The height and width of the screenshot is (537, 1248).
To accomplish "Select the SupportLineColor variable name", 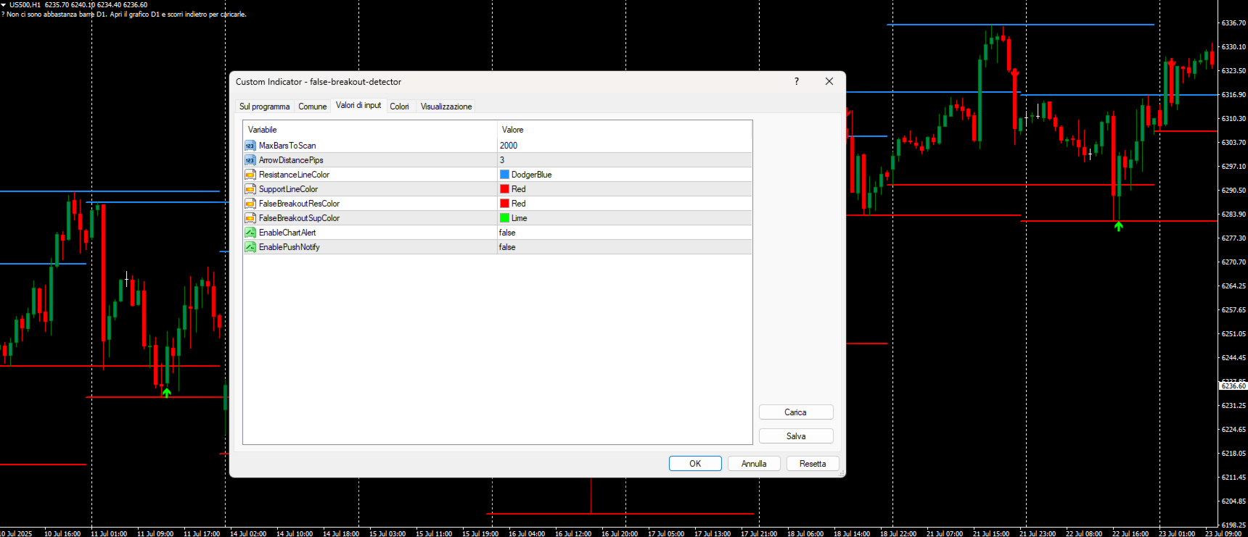I will pos(288,189).
